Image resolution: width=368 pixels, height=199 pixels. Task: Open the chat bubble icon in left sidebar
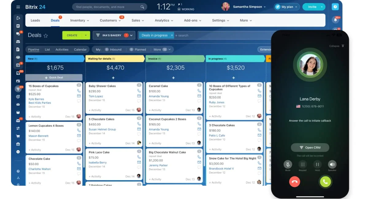tap(18, 34)
